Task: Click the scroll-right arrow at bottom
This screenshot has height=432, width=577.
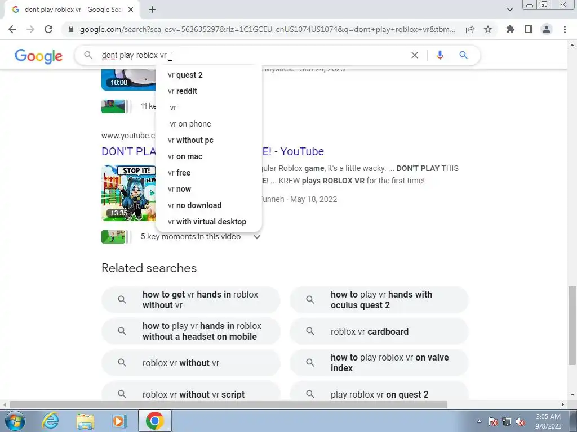Action: [563, 405]
